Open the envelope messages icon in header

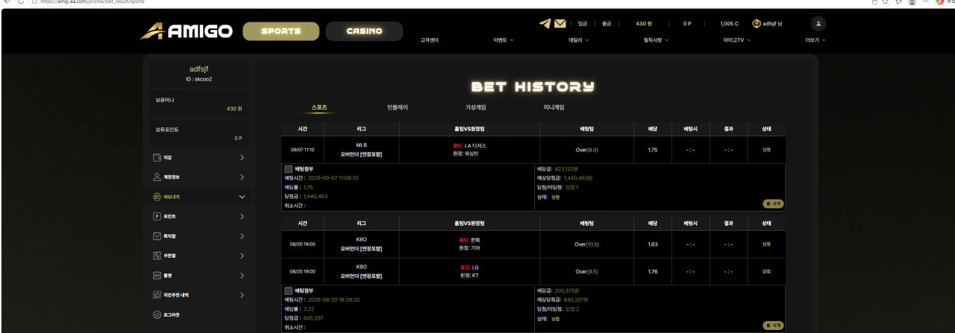560,24
